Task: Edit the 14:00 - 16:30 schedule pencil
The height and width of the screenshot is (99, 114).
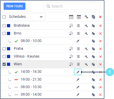Action: [78, 72]
